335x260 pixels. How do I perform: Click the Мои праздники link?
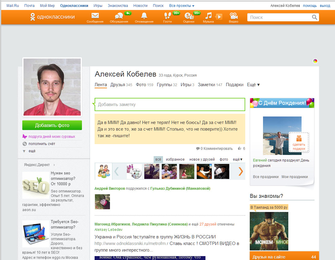(295, 177)
